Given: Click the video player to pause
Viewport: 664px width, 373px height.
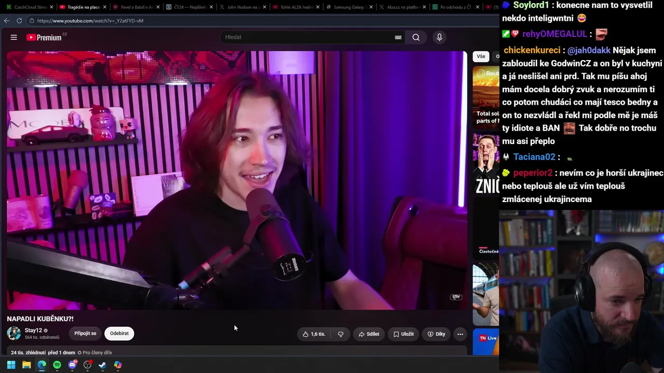Looking at the screenshot, I should tap(237, 180).
